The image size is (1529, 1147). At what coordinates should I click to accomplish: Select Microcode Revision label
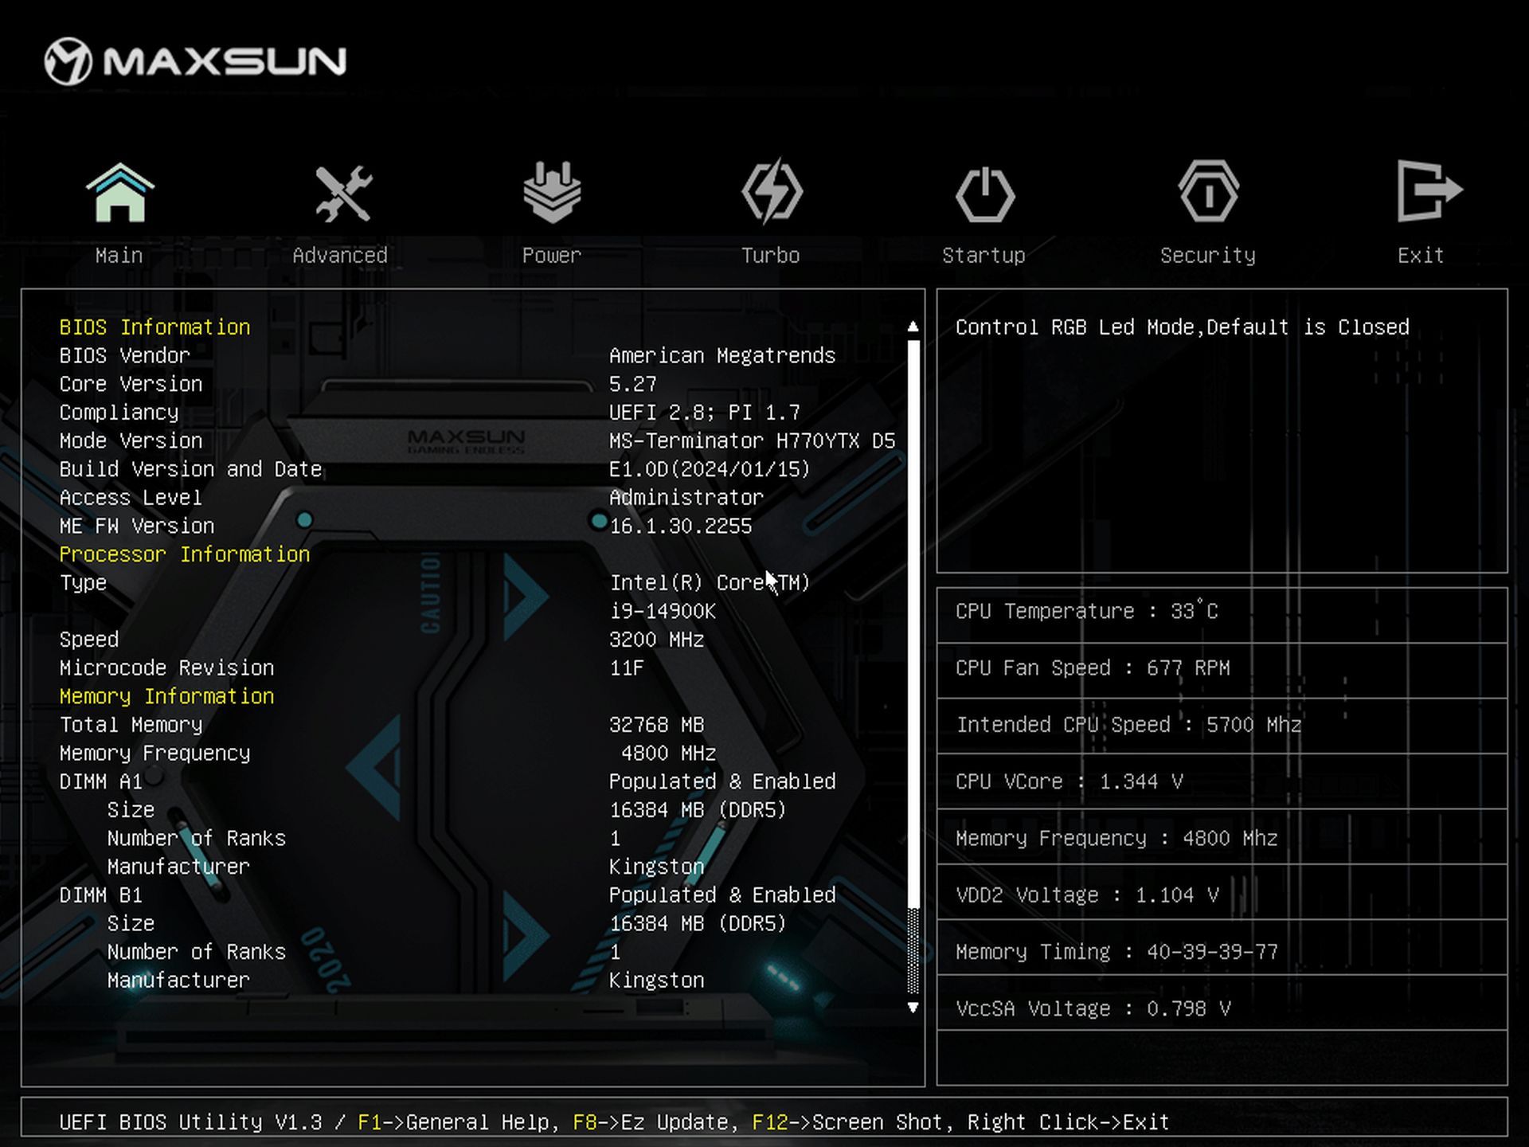[x=166, y=668]
